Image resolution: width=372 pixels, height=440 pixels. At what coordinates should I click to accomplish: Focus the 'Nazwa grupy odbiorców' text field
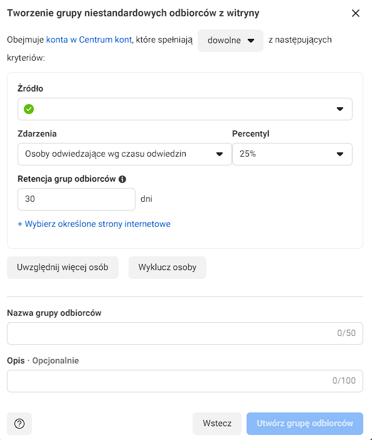tap(184, 333)
